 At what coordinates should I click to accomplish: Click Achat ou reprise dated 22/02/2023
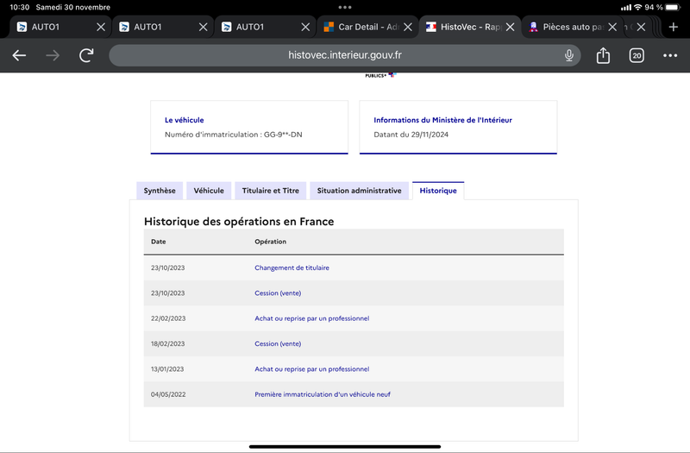tap(311, 318)
